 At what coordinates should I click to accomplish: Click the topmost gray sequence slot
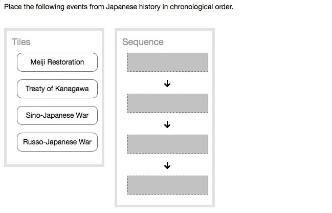tap(167, 62)
